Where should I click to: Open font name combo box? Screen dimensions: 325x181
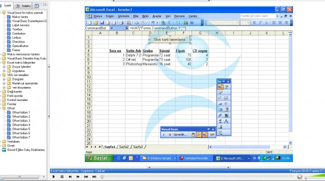[x=223, y=22]
